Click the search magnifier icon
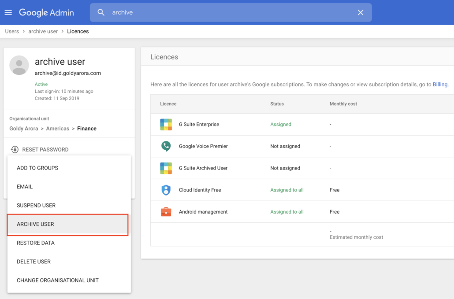 (101, 12)
